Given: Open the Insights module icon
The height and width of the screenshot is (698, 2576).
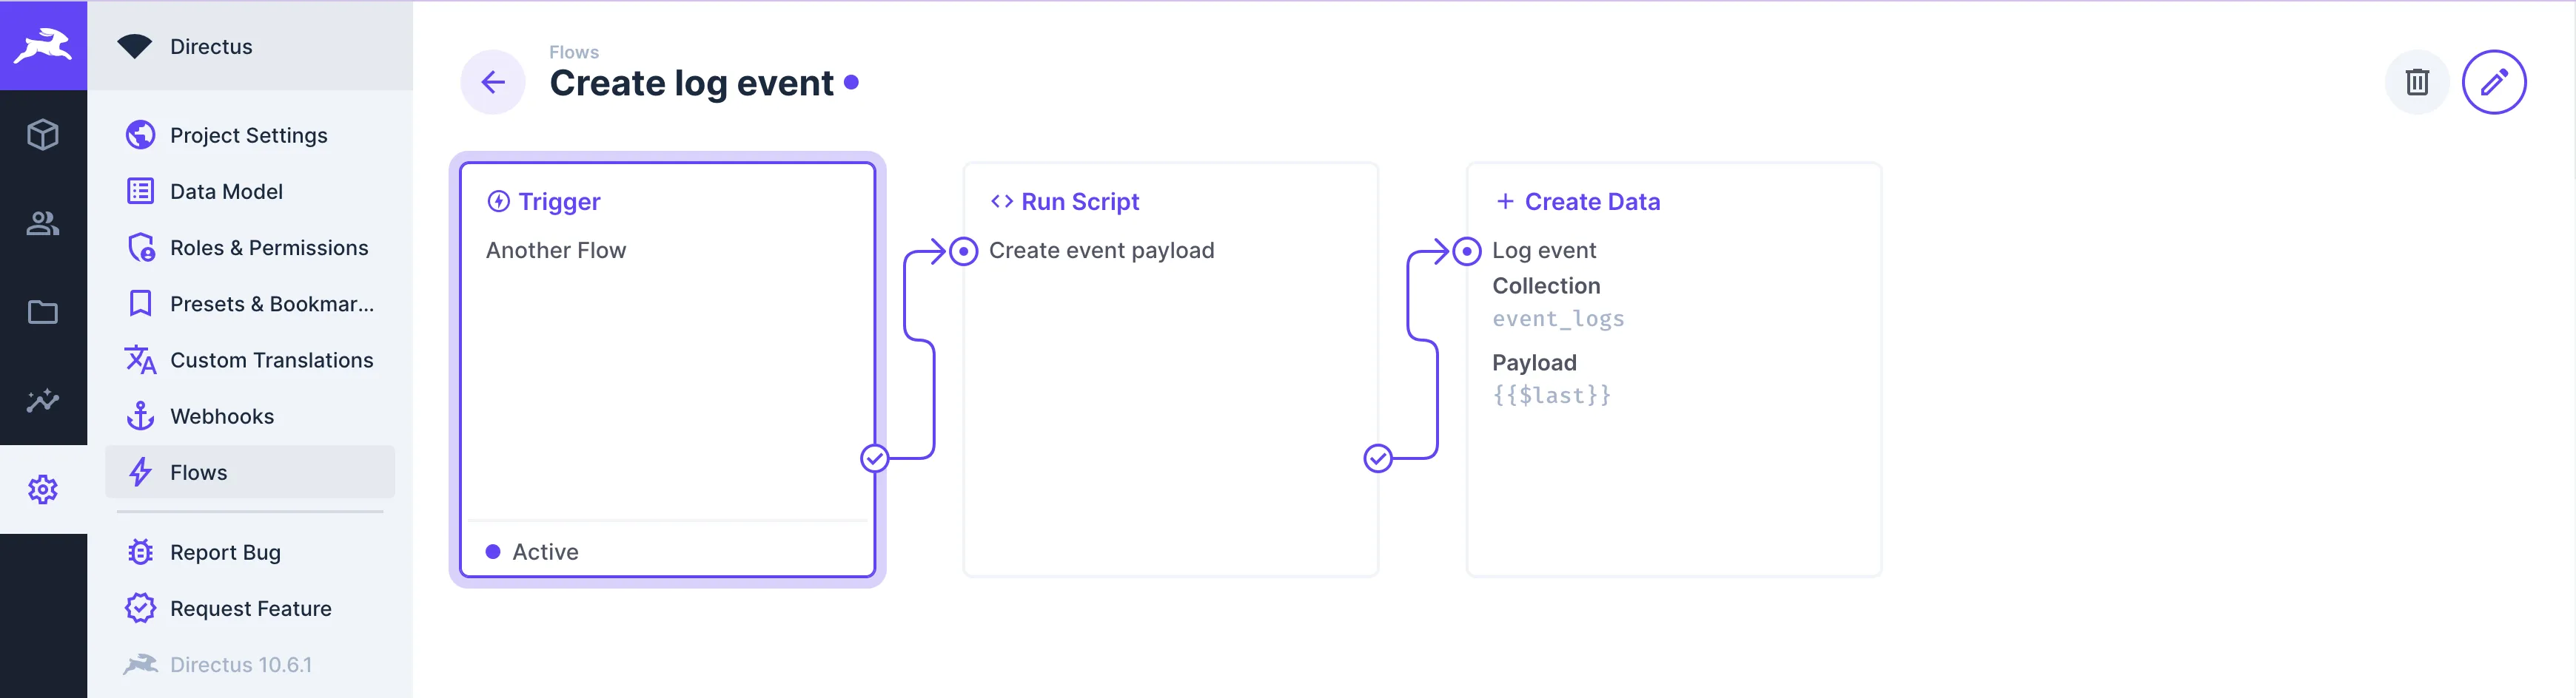Looking at the screenshot, I should coord(44,401).
